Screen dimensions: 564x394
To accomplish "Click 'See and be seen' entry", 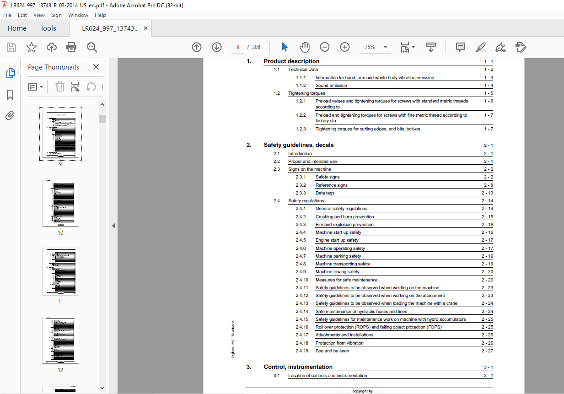I will tap(332, 351).
